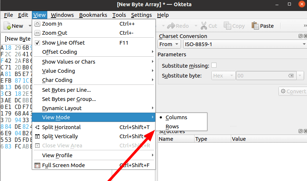Show more toolbar items chevron

(x=305, y=26)
